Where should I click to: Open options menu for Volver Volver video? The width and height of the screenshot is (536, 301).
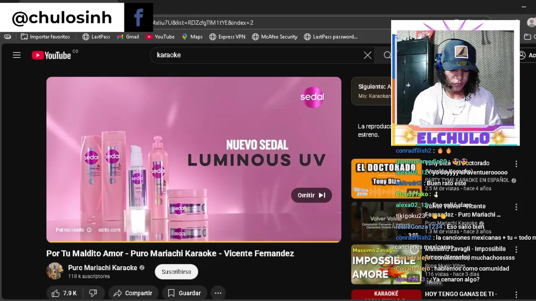click(516, 207)
